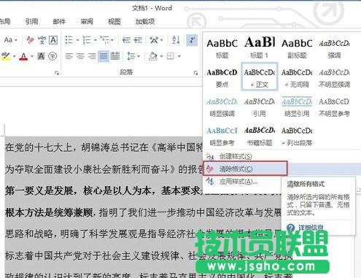Apply the 明显引用 style thumbnail

(x=297, y=107)
